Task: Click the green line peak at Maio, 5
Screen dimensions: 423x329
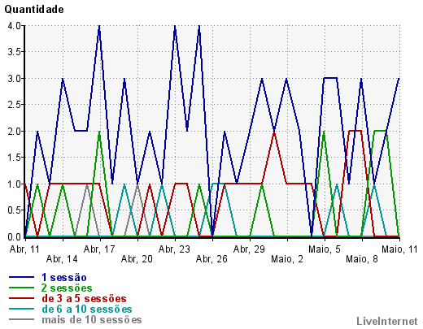Action: (324, 132)
